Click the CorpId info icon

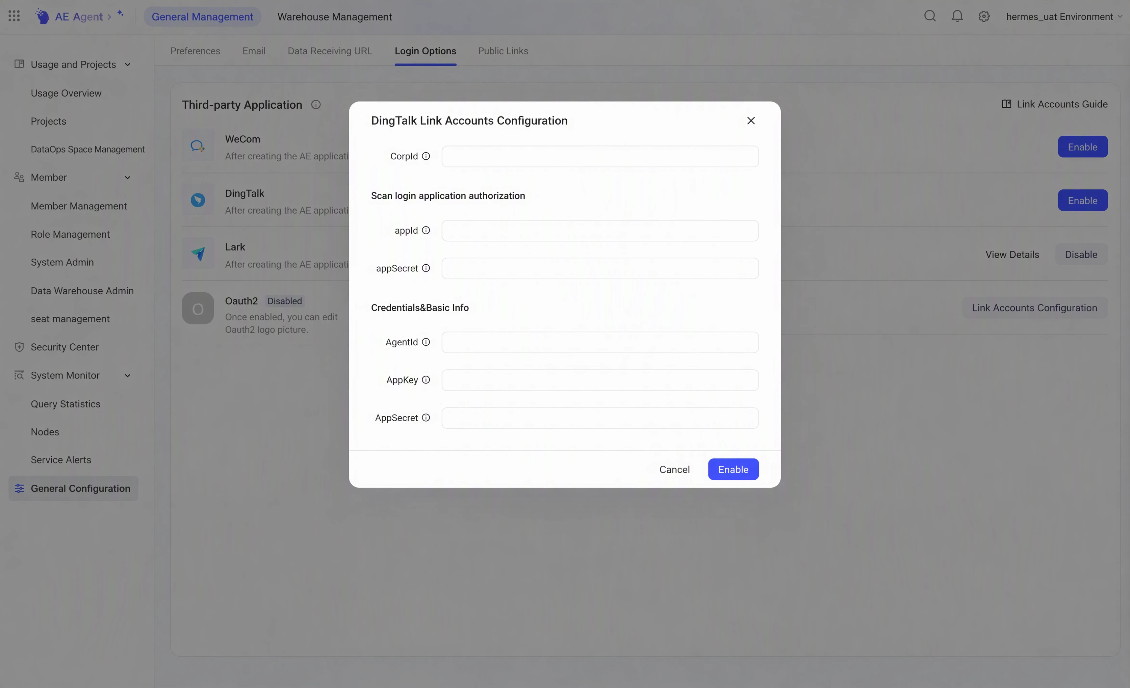[426, 156]
